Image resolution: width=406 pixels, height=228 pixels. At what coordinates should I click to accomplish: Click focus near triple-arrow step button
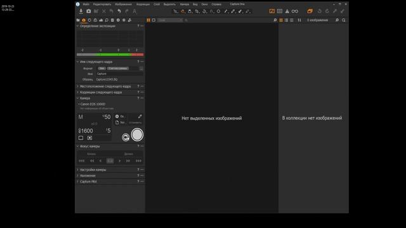pos(82,161)
